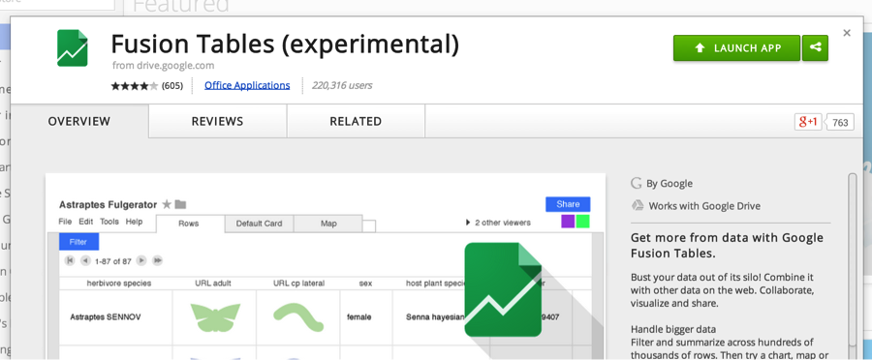This screenshot has width=872, height=360.
Task: Click the 'Senna hayesiana' host plant cell
Action: (435, 317)
